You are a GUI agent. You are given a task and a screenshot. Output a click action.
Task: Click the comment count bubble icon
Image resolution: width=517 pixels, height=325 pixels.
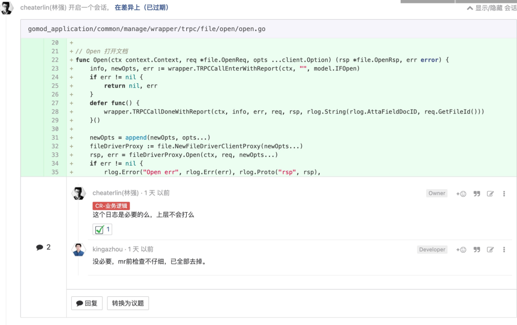coord(40,247)
